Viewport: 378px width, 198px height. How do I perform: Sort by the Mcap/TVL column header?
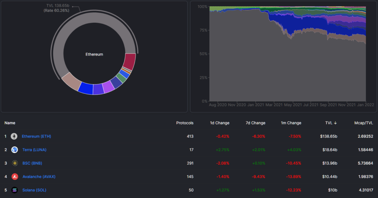pyautogui.click(x=364, y=123)
